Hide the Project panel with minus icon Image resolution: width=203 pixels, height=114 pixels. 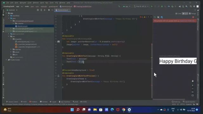pyautogui.click(x=52, y=10)
